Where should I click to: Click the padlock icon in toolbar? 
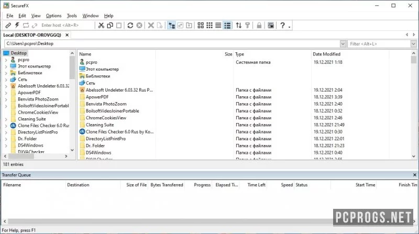pos(259,25)
